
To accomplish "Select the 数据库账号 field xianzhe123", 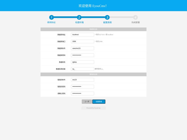I will click(82, 48).
